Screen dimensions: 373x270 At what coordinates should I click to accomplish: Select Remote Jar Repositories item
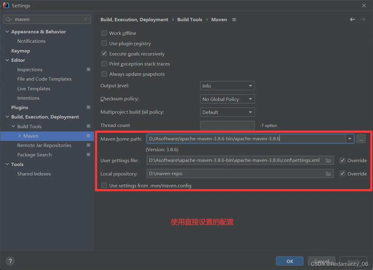44,145
